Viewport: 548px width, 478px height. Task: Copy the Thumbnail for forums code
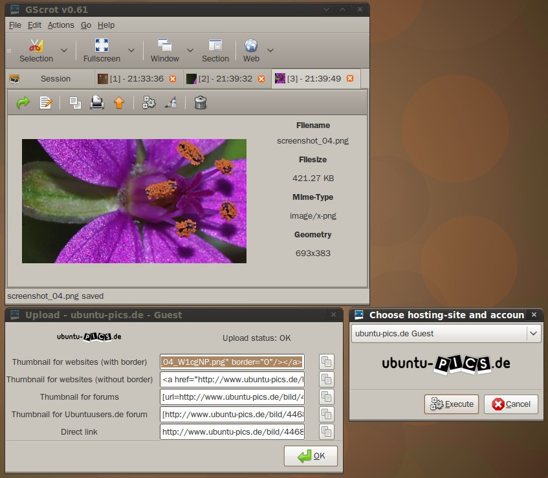(x=327, y=397)
